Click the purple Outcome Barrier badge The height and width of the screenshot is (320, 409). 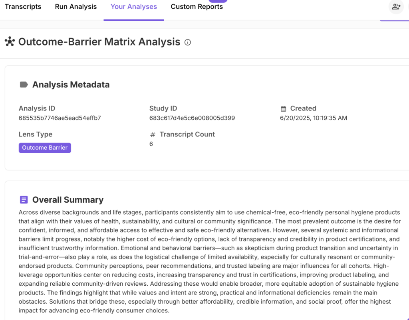coord(45,148)
